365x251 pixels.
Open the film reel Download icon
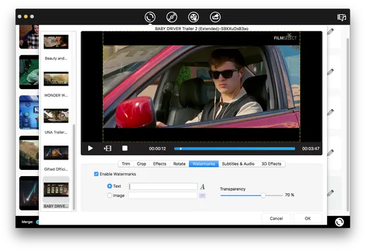point(193,17)
